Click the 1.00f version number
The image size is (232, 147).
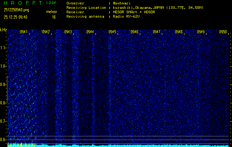coord(51,3)
